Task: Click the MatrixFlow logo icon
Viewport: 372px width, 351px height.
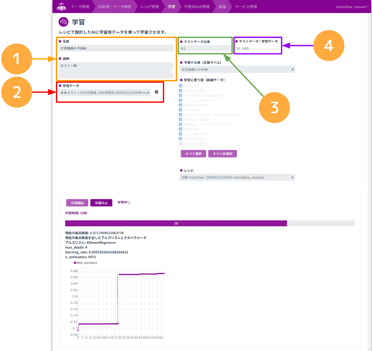Action: tap(61, 6)
